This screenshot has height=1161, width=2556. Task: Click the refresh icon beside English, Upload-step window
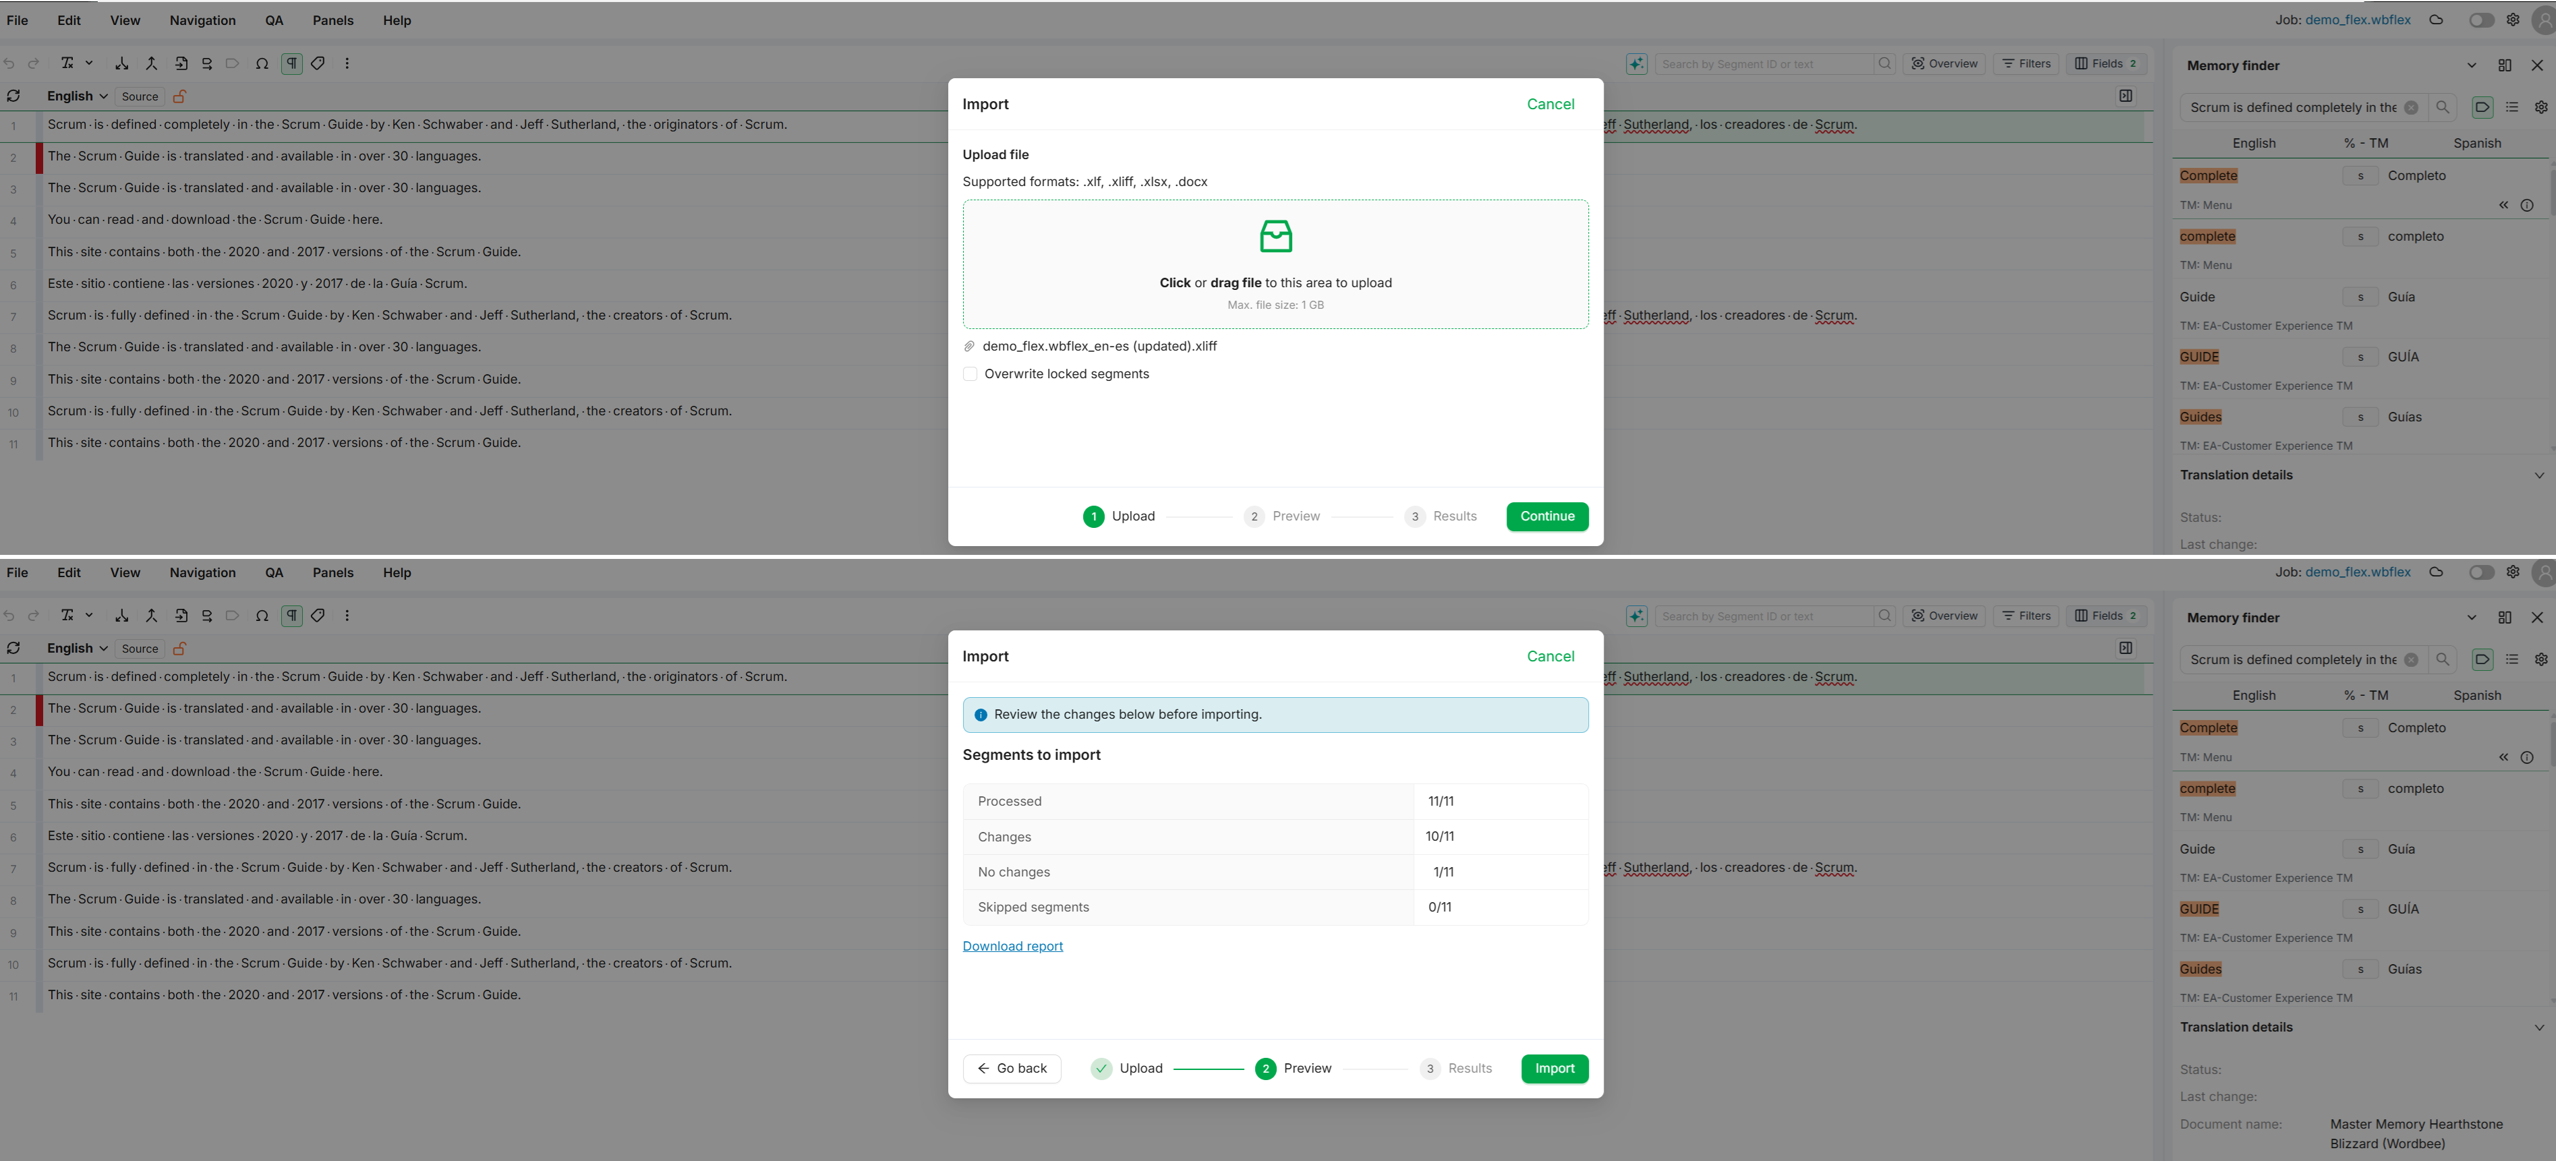click(x=14, y=96)
